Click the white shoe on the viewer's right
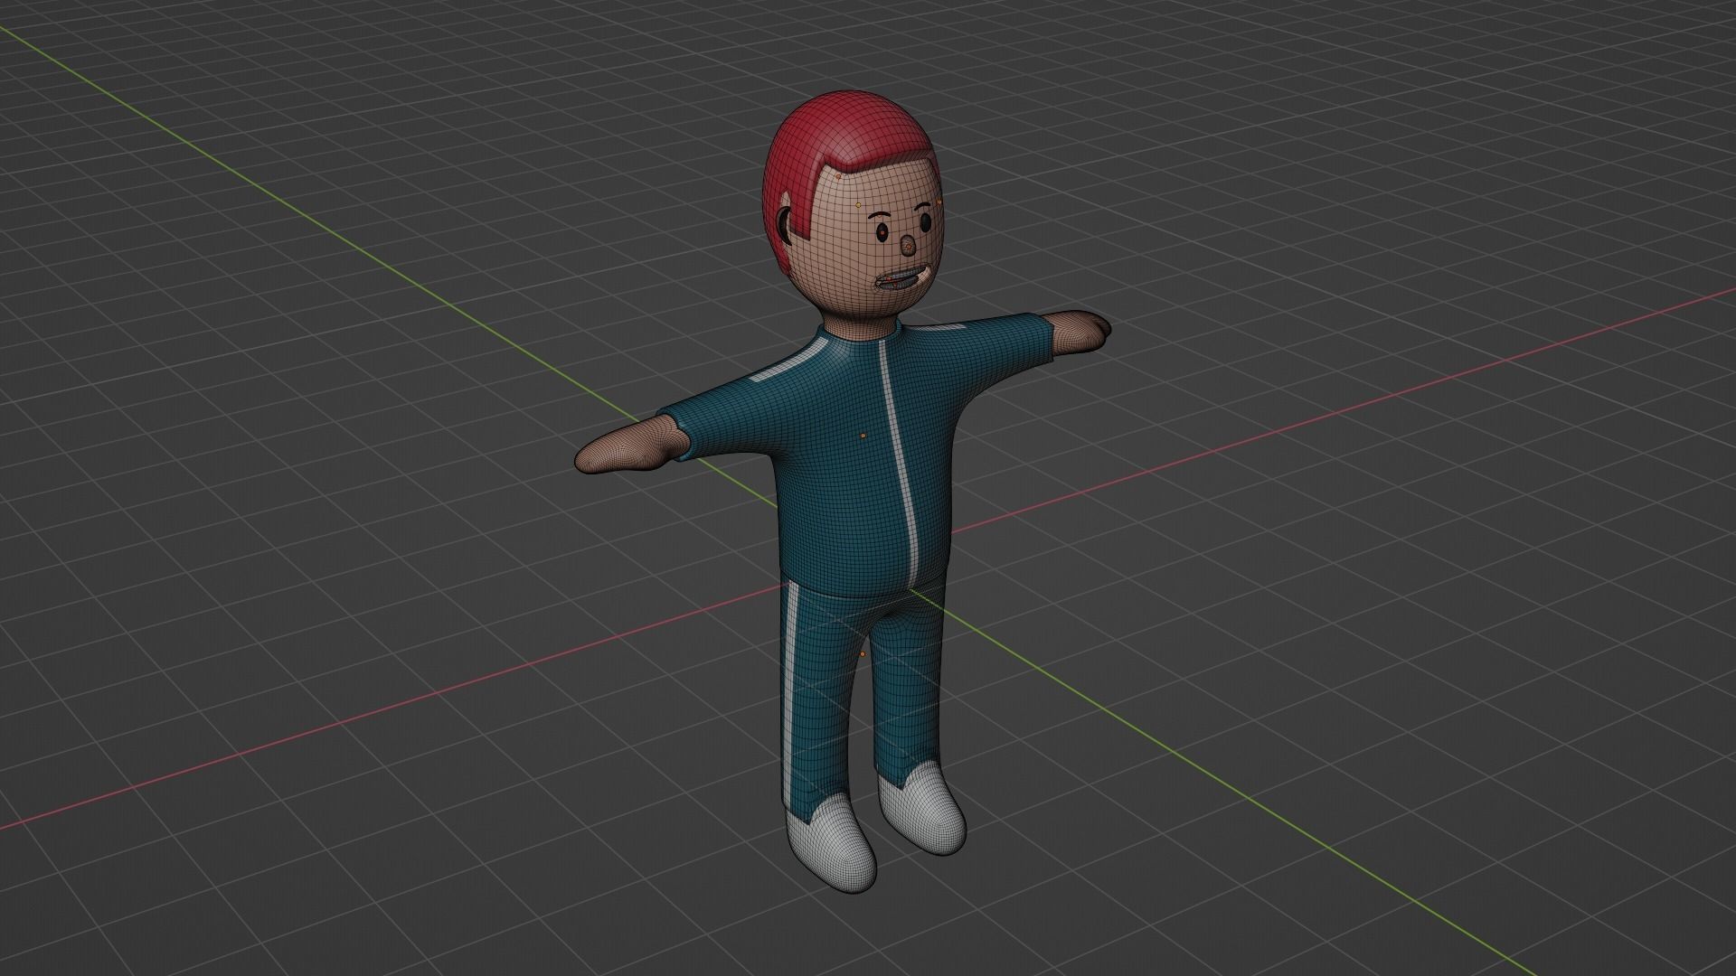1736x976 pixels. tap(923, 807)
